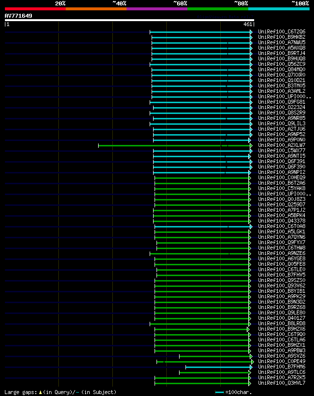Select subject label UniRef100_C0HEQ9
This screenshot has width=314, height=396.
(282, 177)
